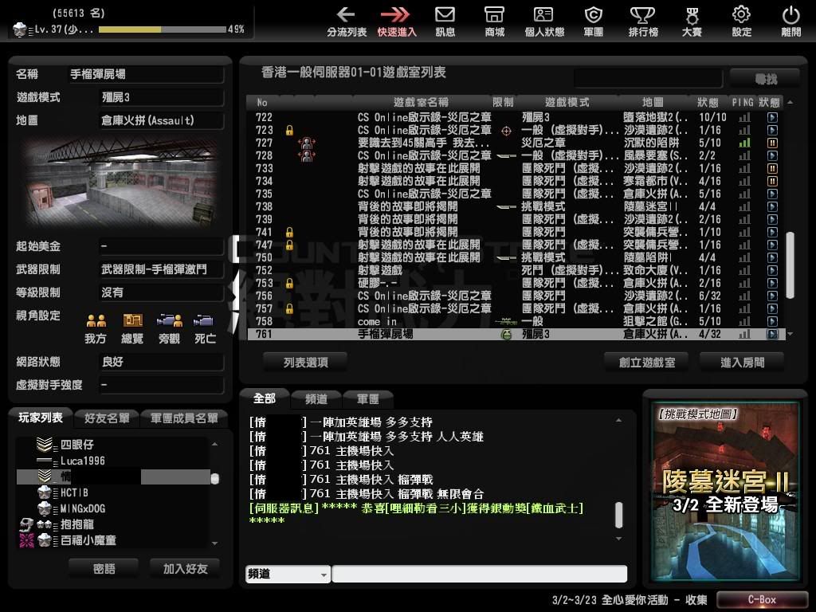The width and height of the screenshot is (816, 612).
Task: Click the 大賽 tournament medal icon
Action: [692, 15]
